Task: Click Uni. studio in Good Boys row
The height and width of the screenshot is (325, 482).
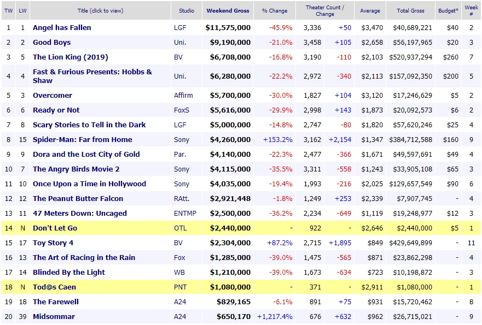Action: point(180,43)
